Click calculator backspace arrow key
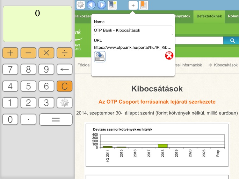This screenshot has height=179, width=239. (x=64, y=69)
